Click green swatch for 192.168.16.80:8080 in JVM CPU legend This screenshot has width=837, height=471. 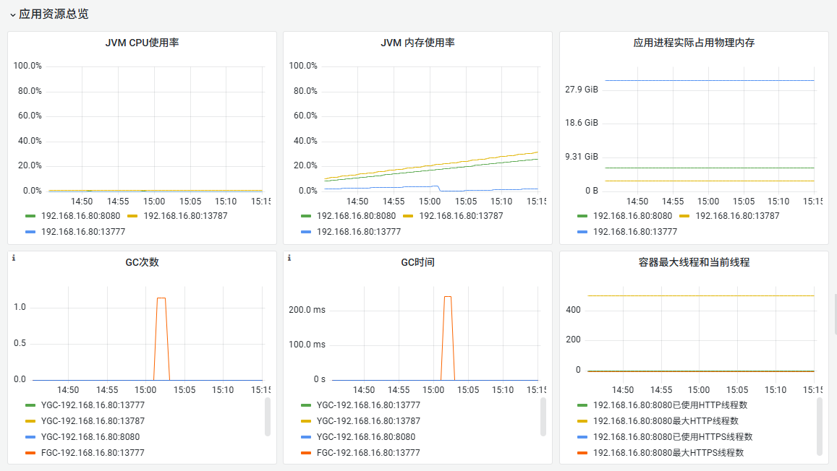[x=30, y=216]
